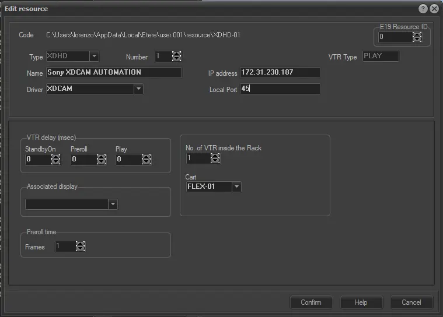Click the E19 Resource ID spinner arrows
This screenshot has height=317, width=443.
tap(417, 37)
